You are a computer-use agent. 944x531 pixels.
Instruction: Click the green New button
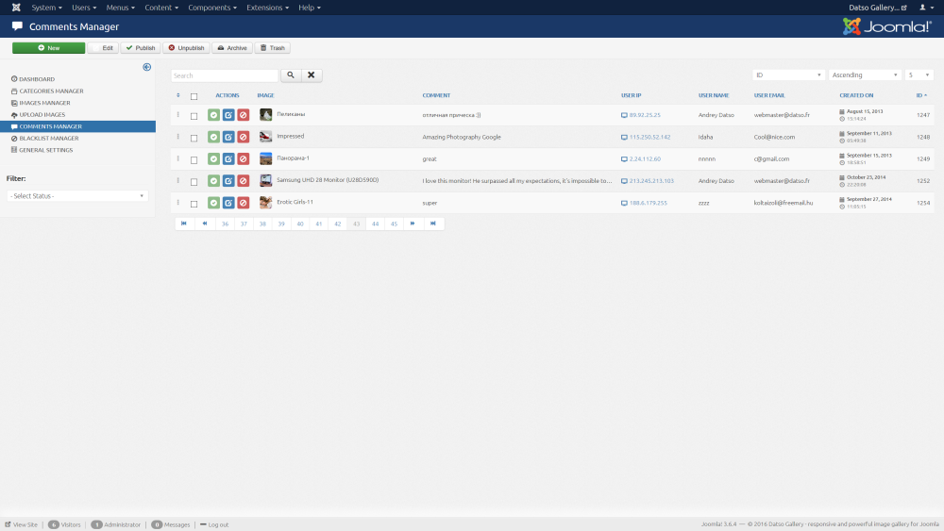(x=48, y=48)
